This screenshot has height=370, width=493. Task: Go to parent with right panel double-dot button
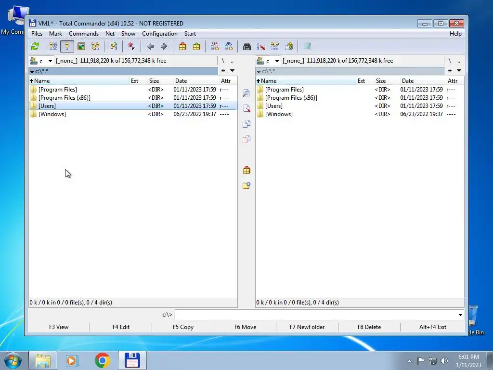[459, 61]
